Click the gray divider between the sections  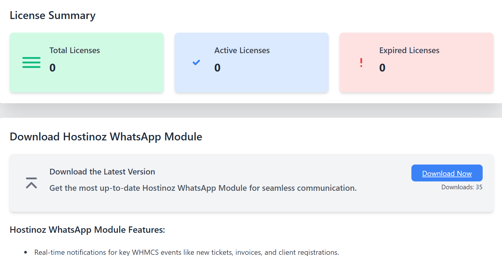click(x=251, y=110)
